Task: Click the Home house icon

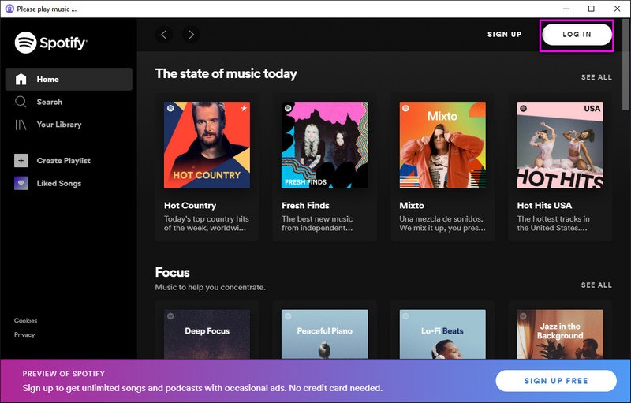Action: pyautogui.click(x=21, y=79)
